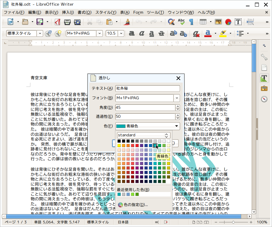
Task: Click angle field showing 45
Action: point(145,108)
